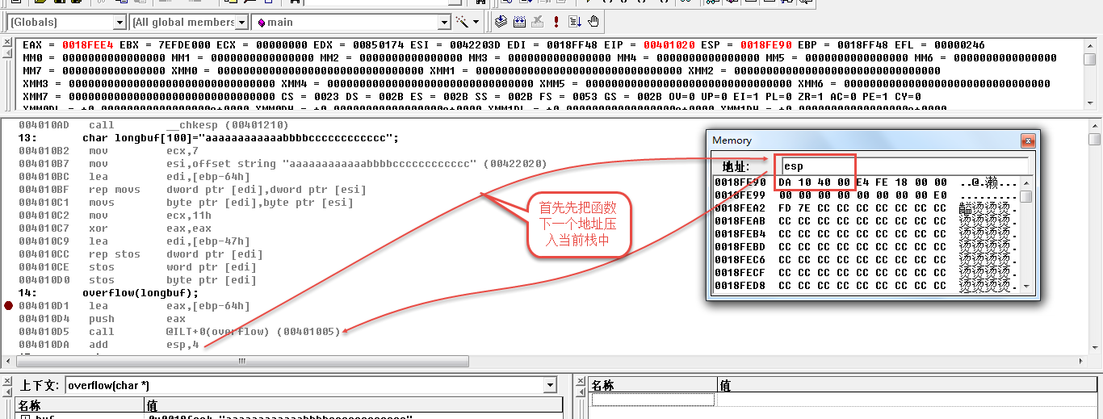The image size is (1103, 419).
Task: Click the ESP register value 0018FE90
Action: [766, 45]
